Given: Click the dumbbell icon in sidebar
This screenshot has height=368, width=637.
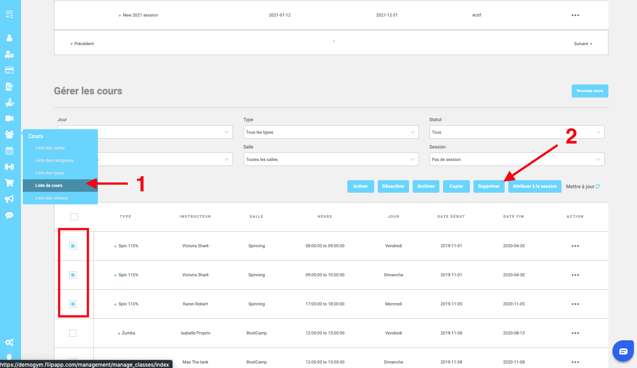Looking at the screenshot, I should pos(9,167).
